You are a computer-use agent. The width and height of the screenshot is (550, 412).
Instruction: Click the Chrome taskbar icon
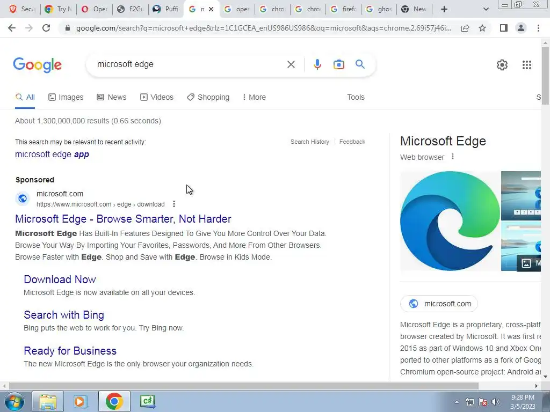coord(114,401)
